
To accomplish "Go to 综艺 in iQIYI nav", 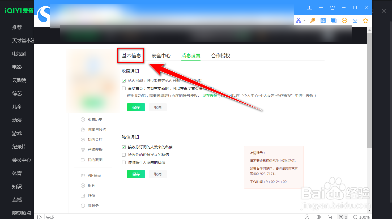I will click(17, 94).
